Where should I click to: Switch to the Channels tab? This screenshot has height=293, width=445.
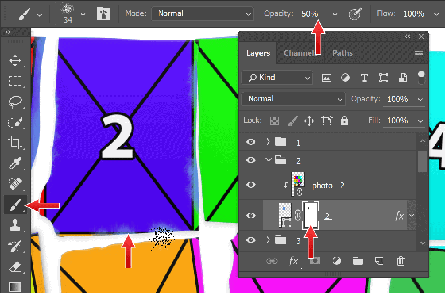300,53
